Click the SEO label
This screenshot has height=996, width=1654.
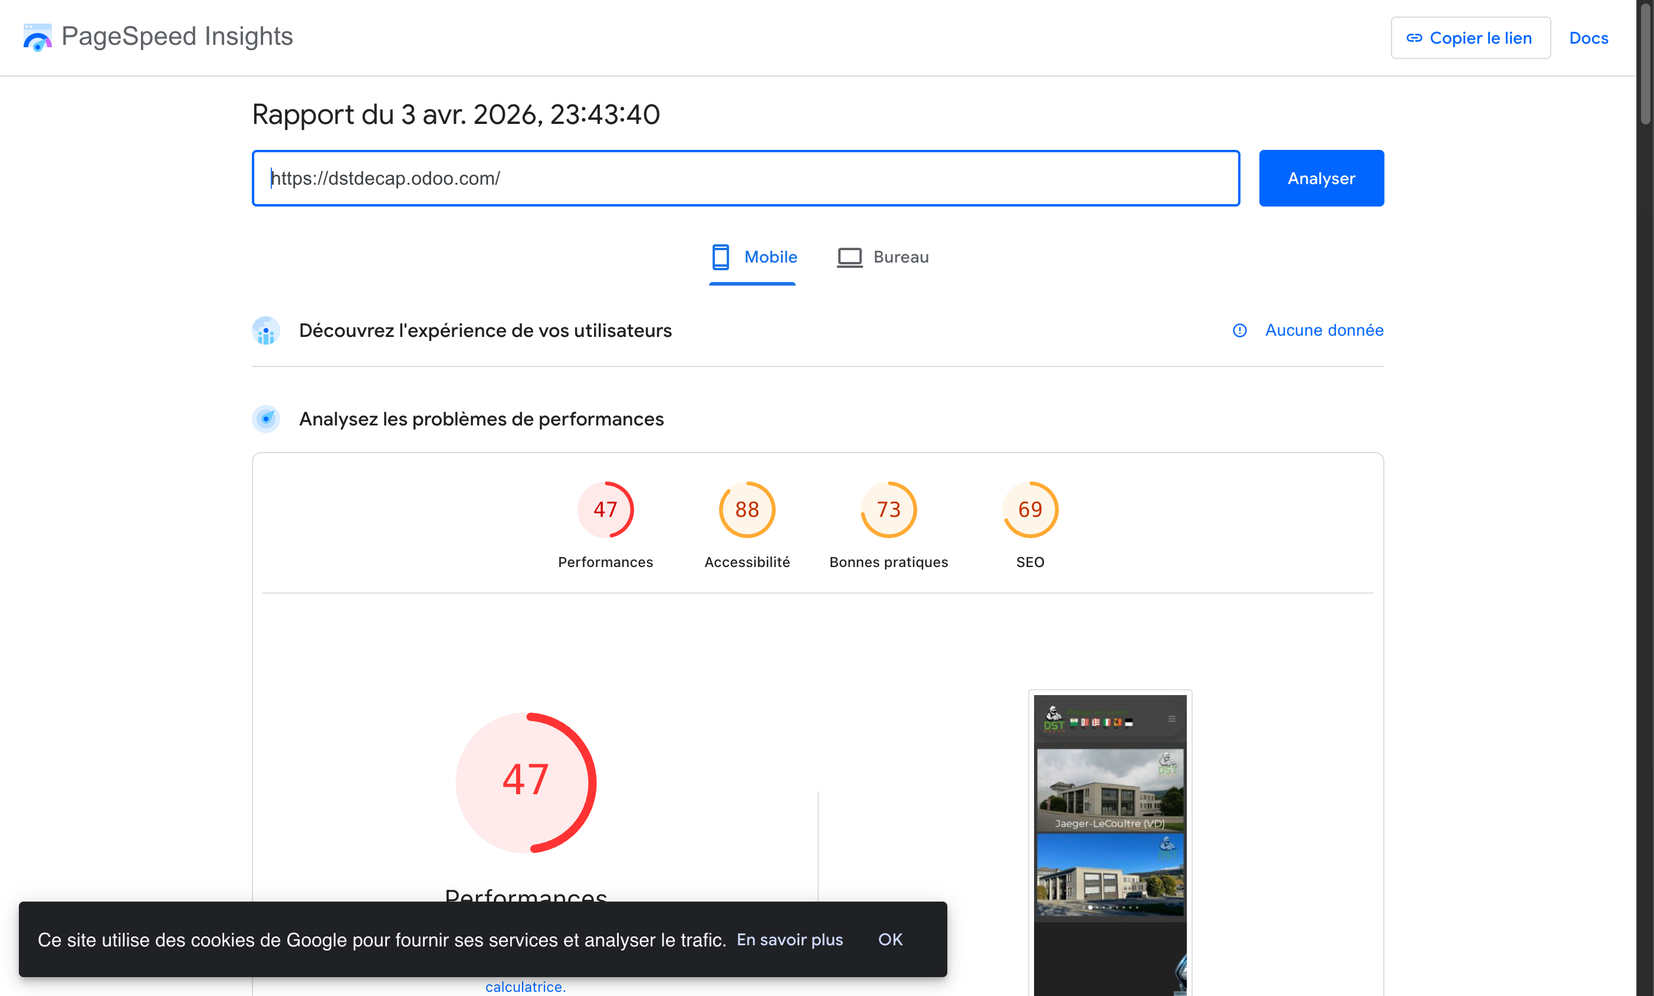click(x=1030, y=562)
